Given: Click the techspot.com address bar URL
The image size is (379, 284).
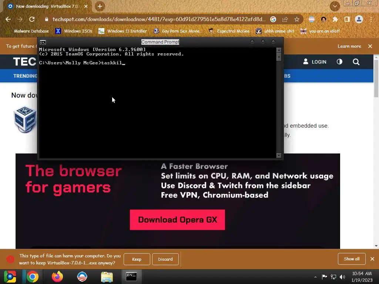Looking at the screenshot, I should (159, 19).
